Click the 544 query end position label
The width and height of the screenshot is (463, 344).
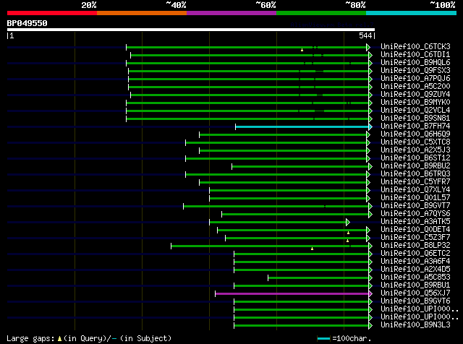365,35
